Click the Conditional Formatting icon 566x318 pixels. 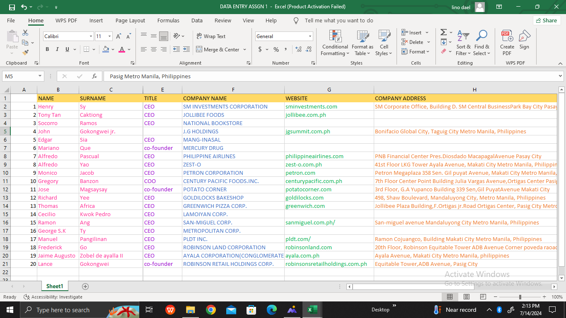point(335,36)
